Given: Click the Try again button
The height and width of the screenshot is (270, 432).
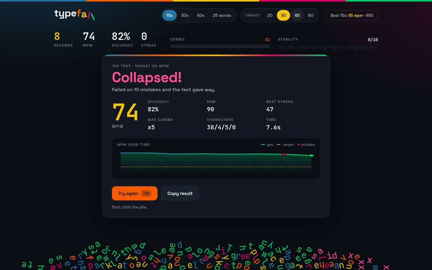Looking at the screenshot, I should pos(135,193).
